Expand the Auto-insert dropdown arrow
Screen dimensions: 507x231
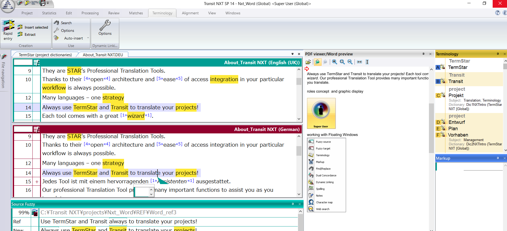click(x=88, y=38)
